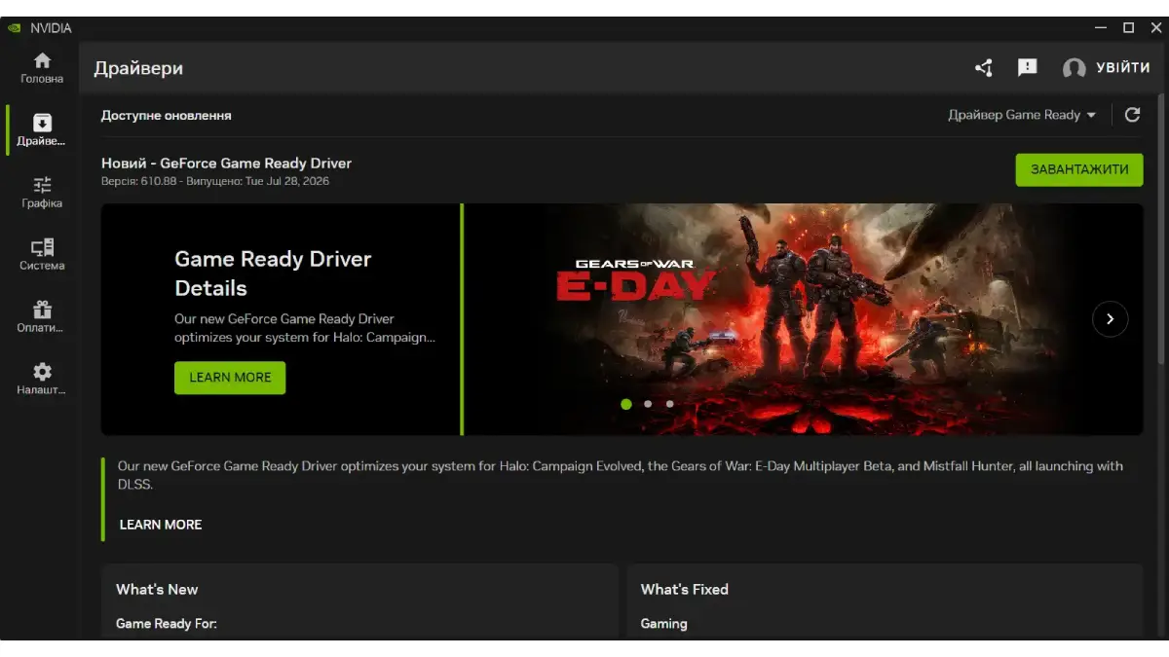Click the LEARN MORE text link

161,525
